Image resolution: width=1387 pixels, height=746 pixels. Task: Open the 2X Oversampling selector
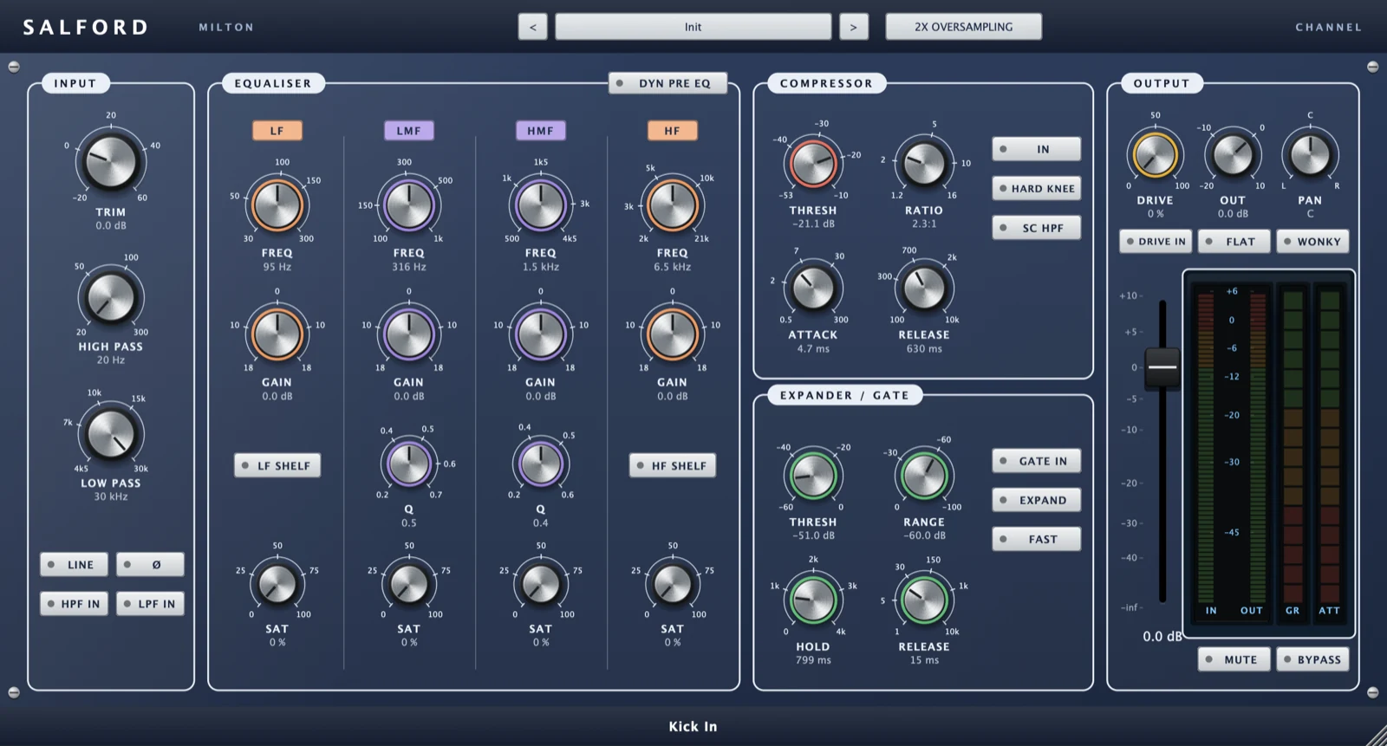pyautogui.click(x=963, y=27)
